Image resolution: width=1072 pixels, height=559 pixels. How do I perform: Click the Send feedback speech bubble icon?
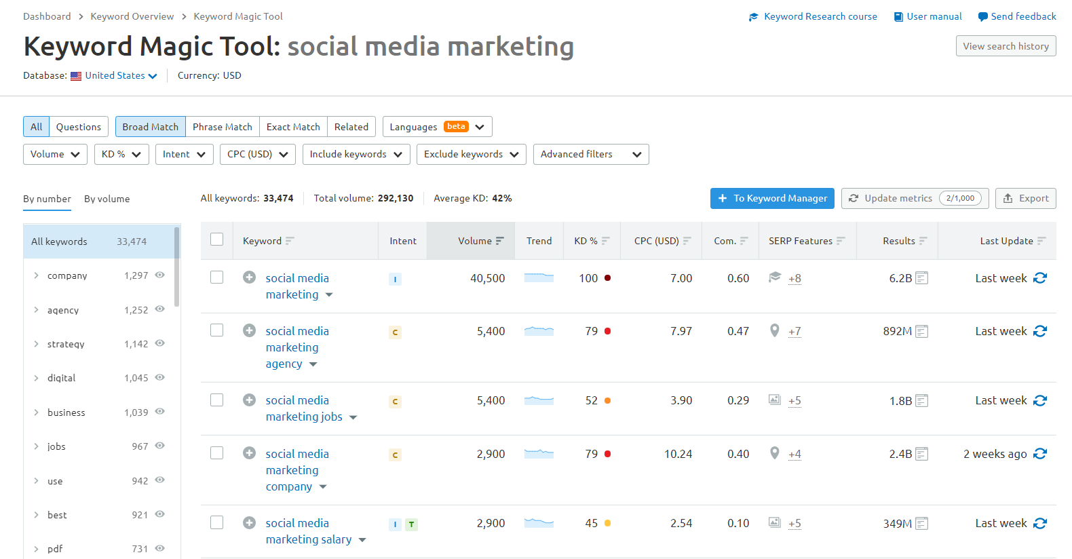click(x=982, y=17)
